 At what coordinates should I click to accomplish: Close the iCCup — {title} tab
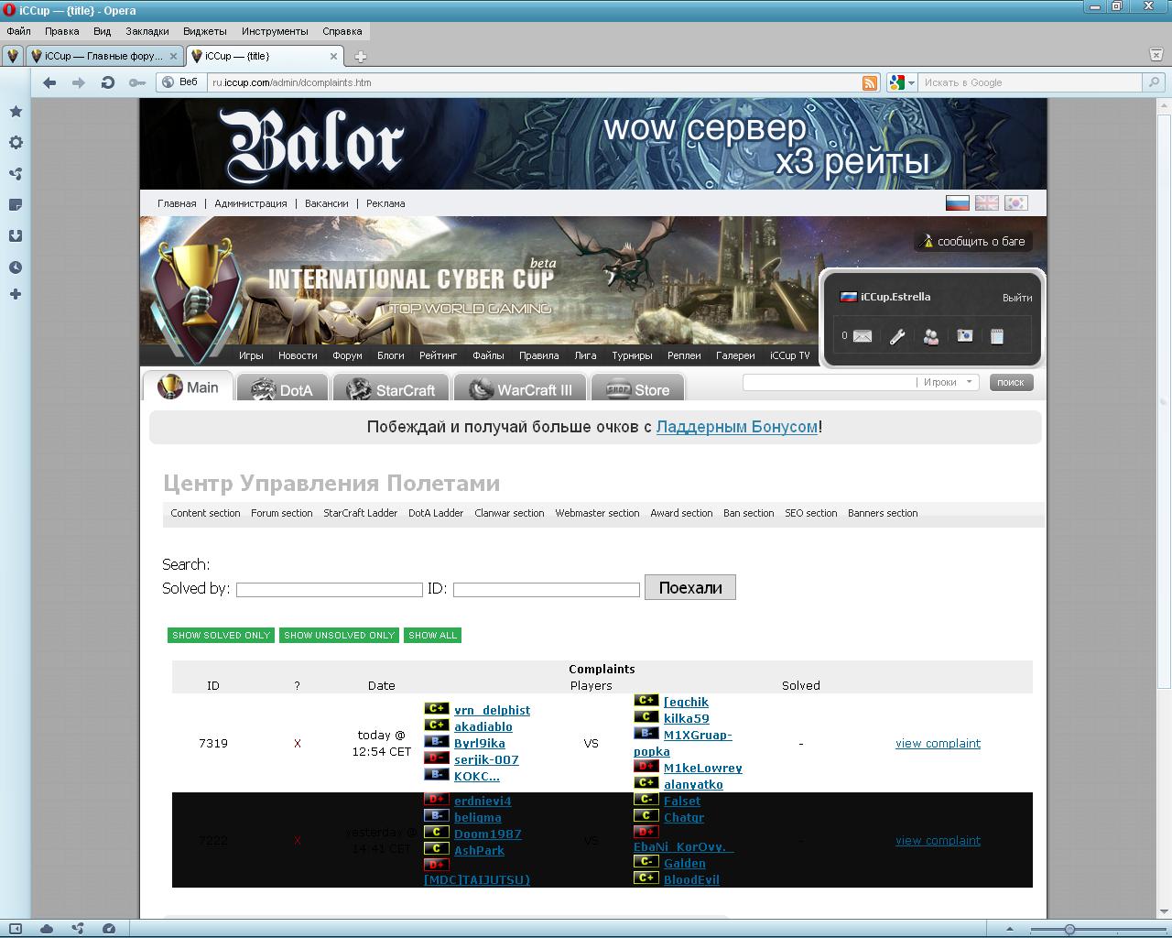tap(333, 56)
